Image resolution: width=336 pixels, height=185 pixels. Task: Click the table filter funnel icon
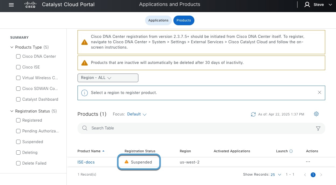[x=318, y=128]
